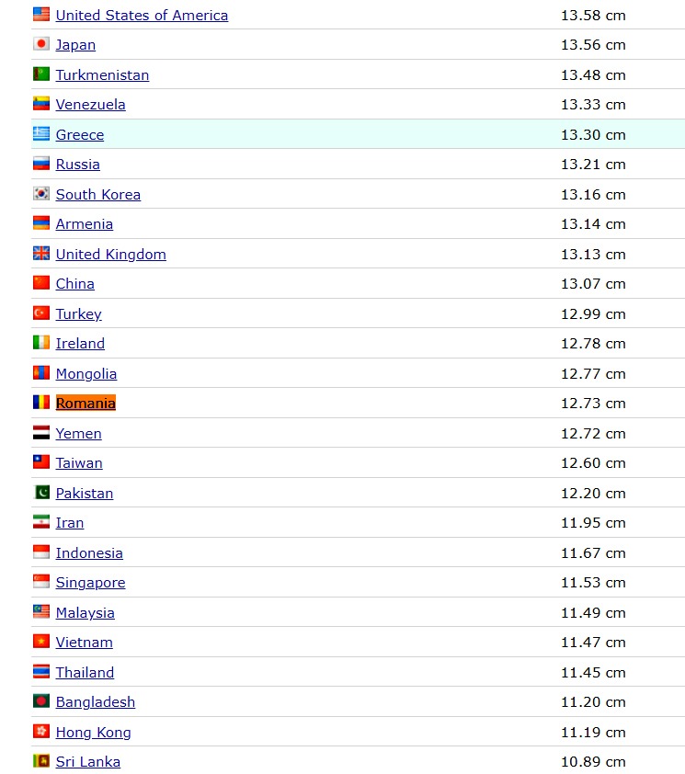
Task: Click the Japan flag icon
Action: click(41, 44)
